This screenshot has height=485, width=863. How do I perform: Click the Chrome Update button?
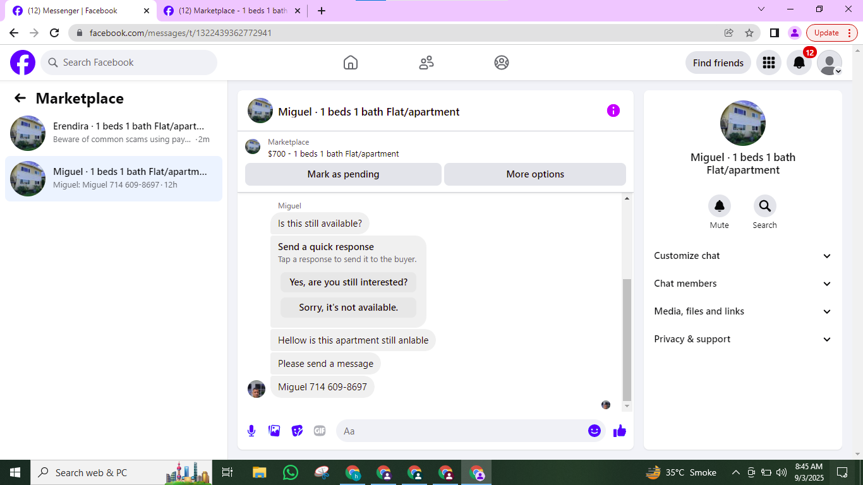831,33
